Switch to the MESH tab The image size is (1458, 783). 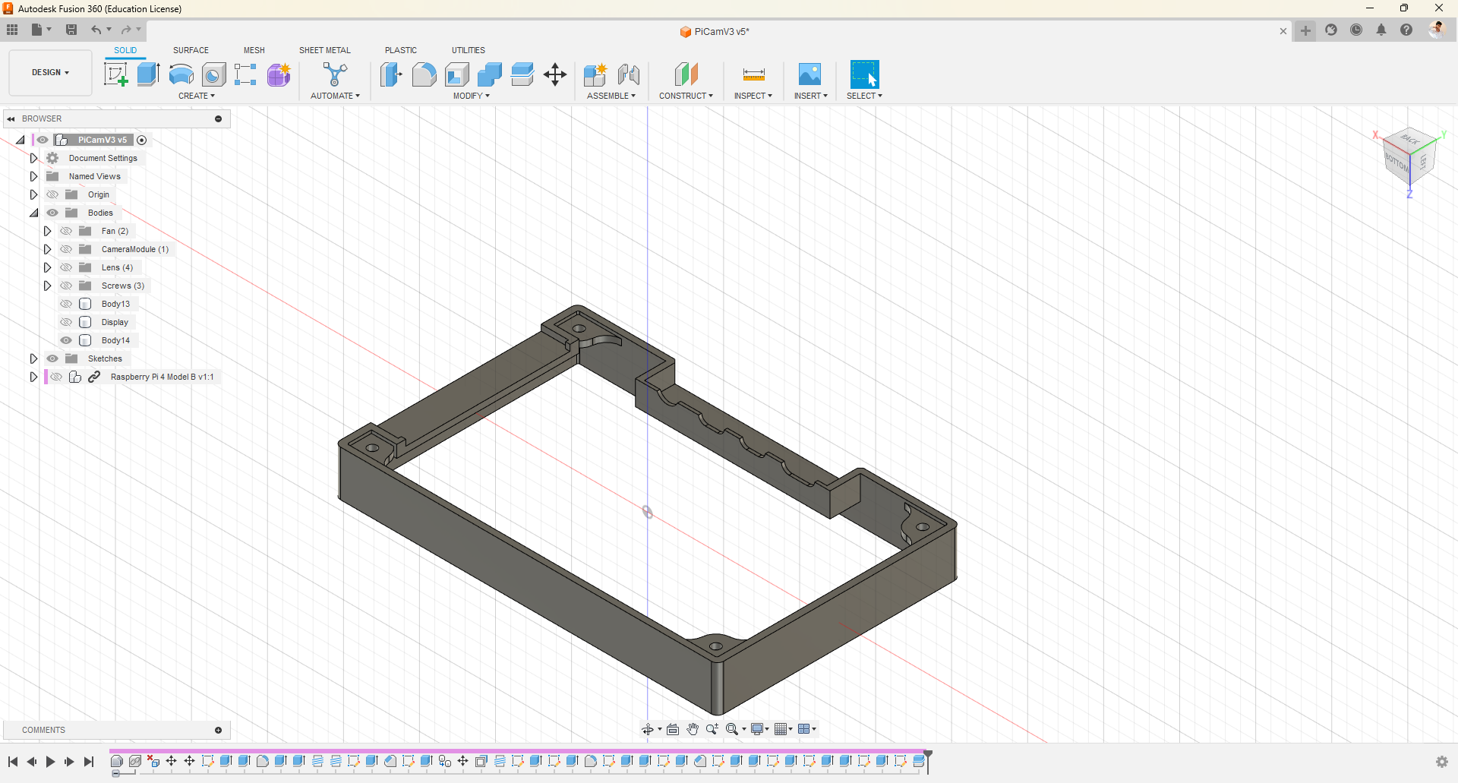click(x=254, y=50)
